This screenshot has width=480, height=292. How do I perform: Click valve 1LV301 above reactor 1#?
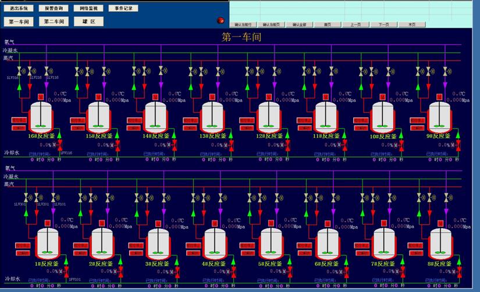[26, 198]
